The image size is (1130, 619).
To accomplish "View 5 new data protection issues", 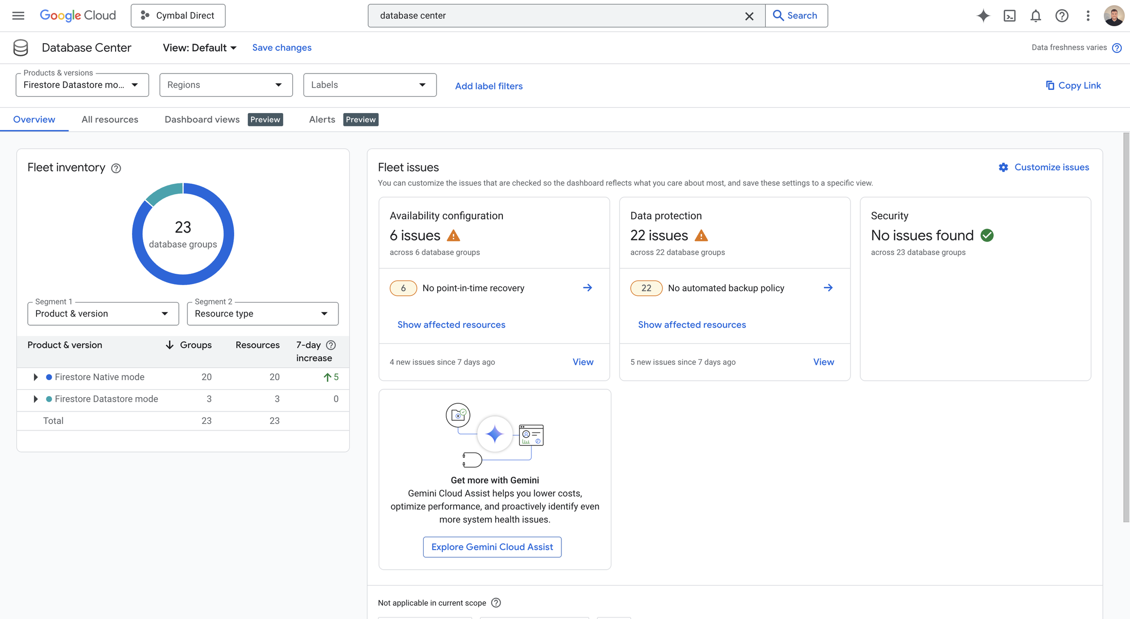I will (823, 362).
